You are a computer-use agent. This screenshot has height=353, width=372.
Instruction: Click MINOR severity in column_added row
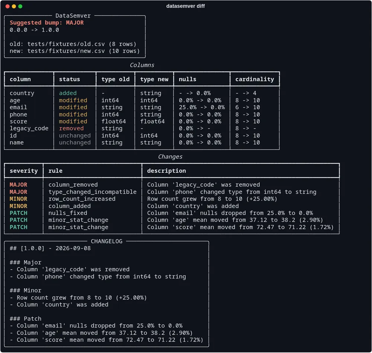(18, 206)
